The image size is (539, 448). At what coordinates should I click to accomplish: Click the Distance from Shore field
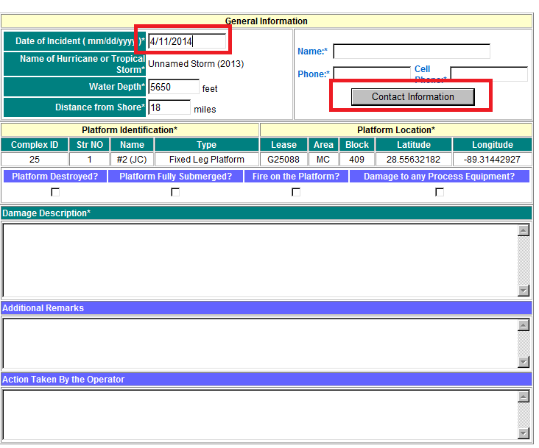coord(169,108)
